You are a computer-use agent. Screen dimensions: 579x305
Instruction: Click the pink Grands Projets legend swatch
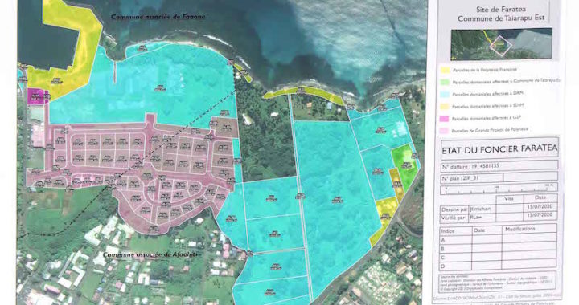pos(445,131)
